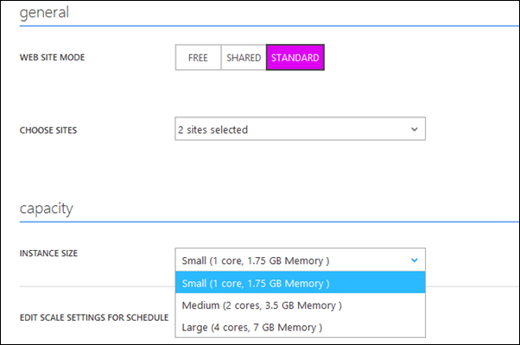Collapse the Instance Size combo box
This screenshot has height=345, width=520.
299,260
